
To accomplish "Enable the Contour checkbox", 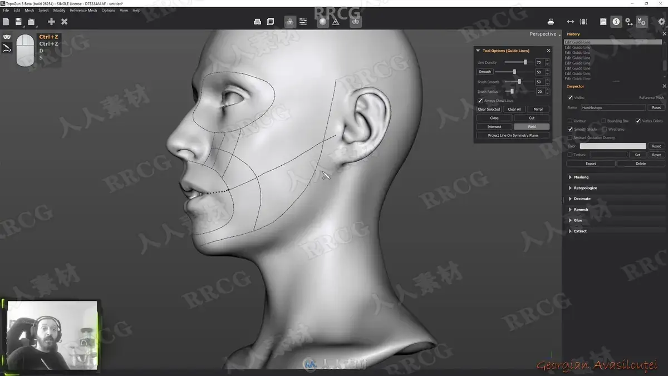I will [570, 121].
